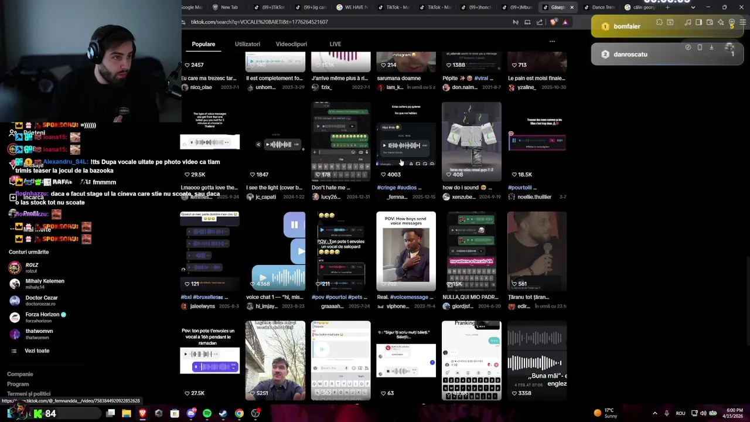This screenshot has height=422, width=750.
Task: Open Spotify from the taskbar
Action: point(207,413)
